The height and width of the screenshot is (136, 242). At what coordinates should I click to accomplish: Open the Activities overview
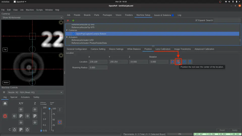6,2
